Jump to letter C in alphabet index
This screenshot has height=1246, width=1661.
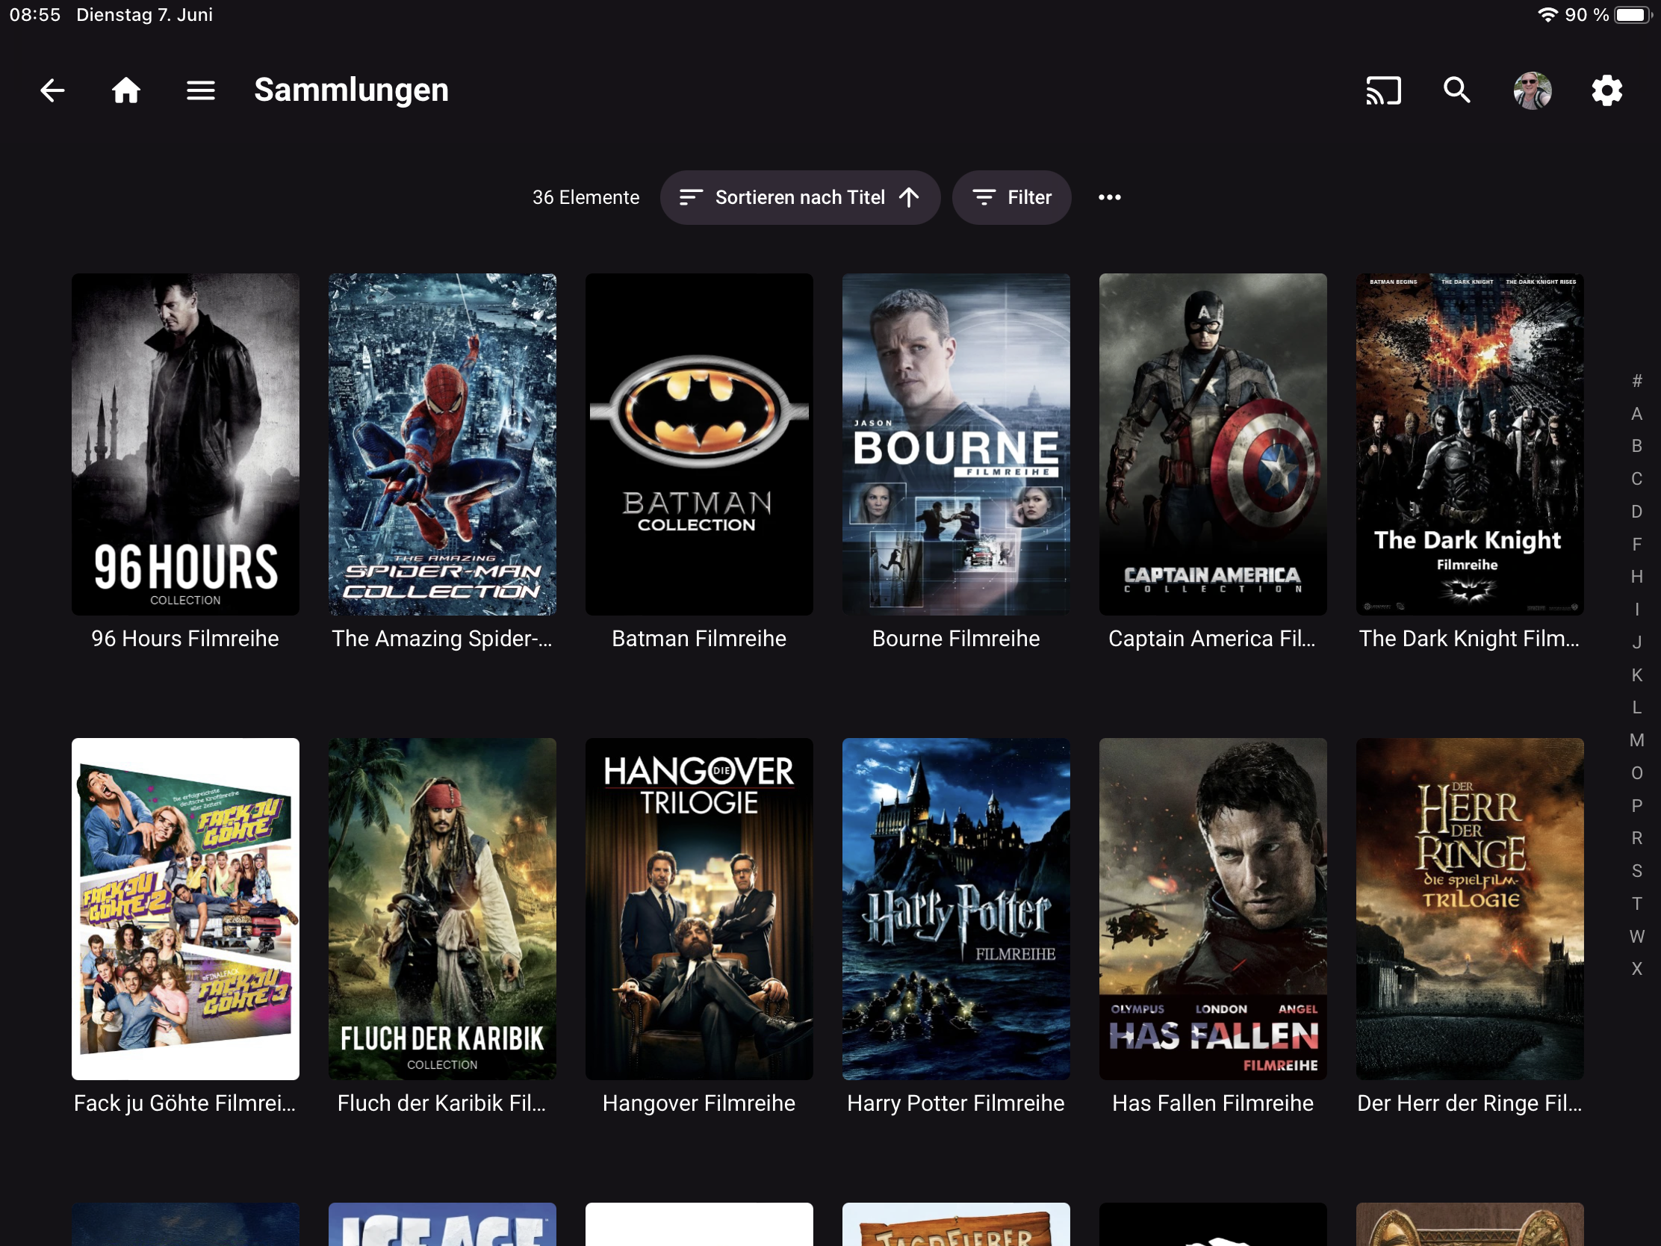pyautogui.click(x=1637, y=479)
